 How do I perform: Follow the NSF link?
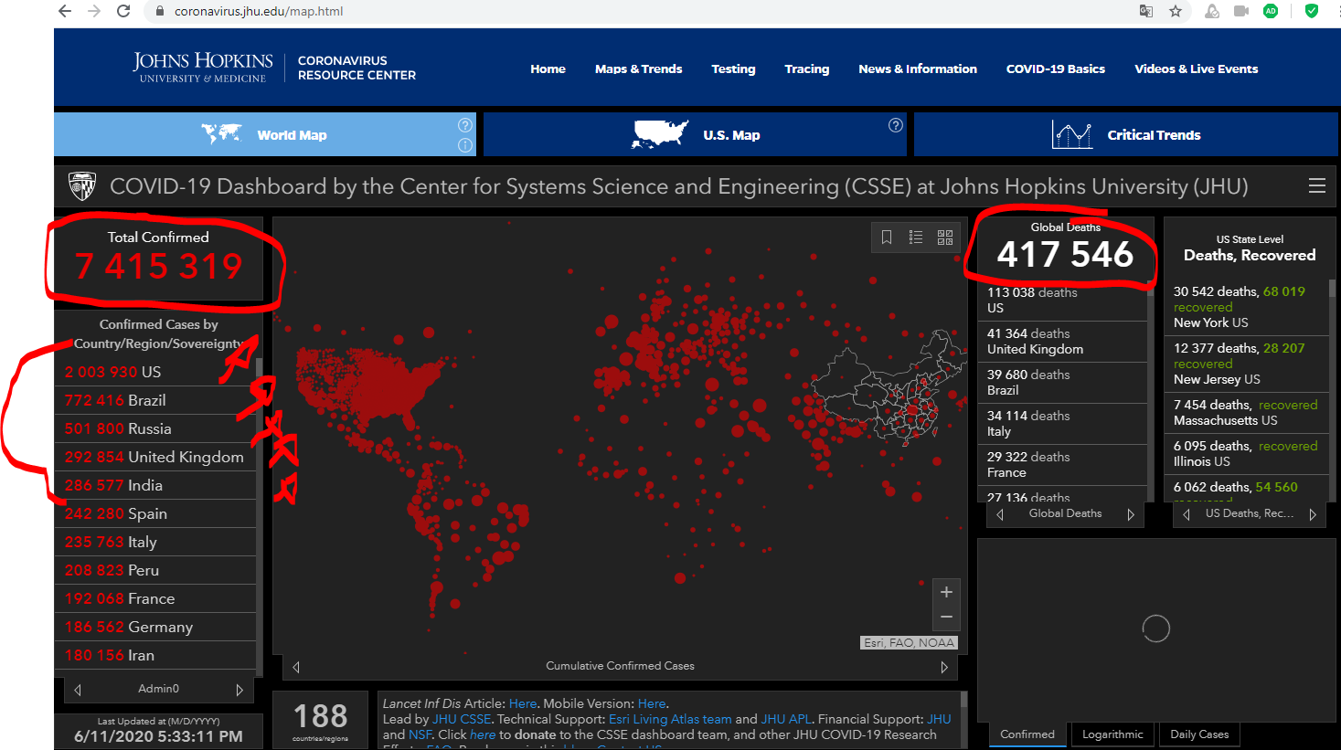(420, 734)
